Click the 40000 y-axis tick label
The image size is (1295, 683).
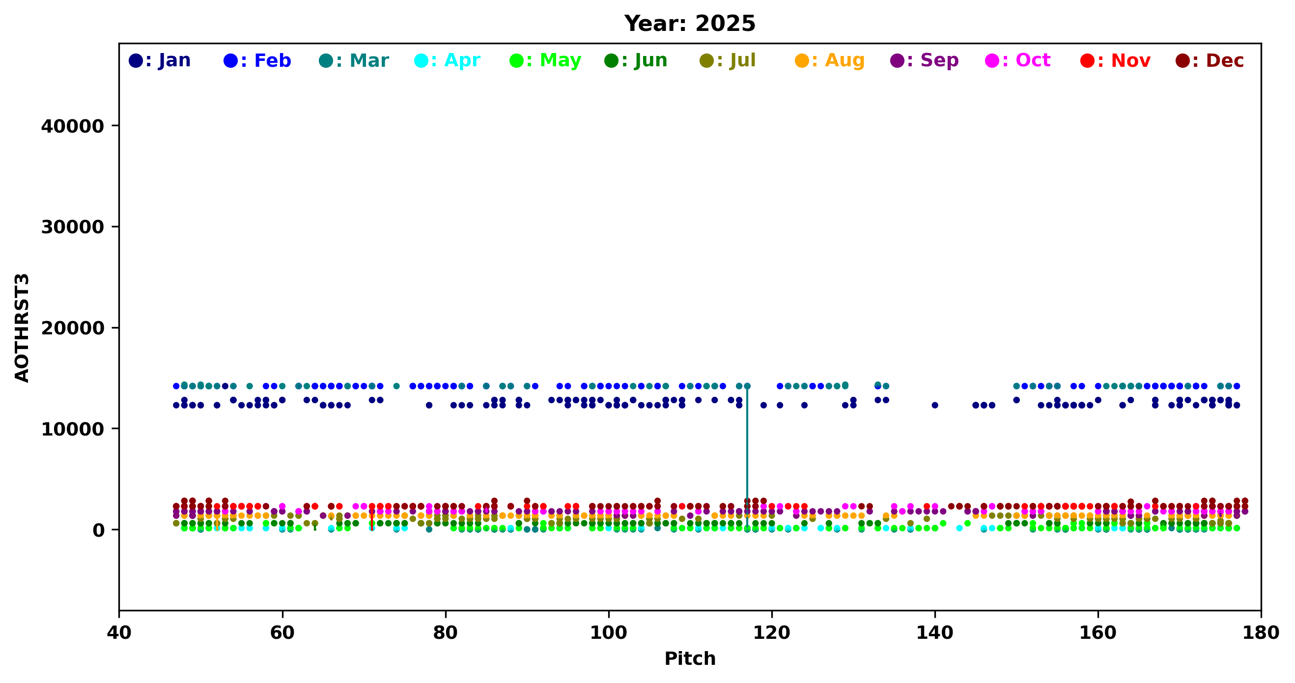72,126
